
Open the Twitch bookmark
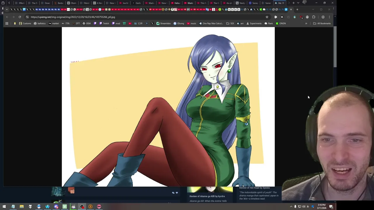(x=104, y=23)
